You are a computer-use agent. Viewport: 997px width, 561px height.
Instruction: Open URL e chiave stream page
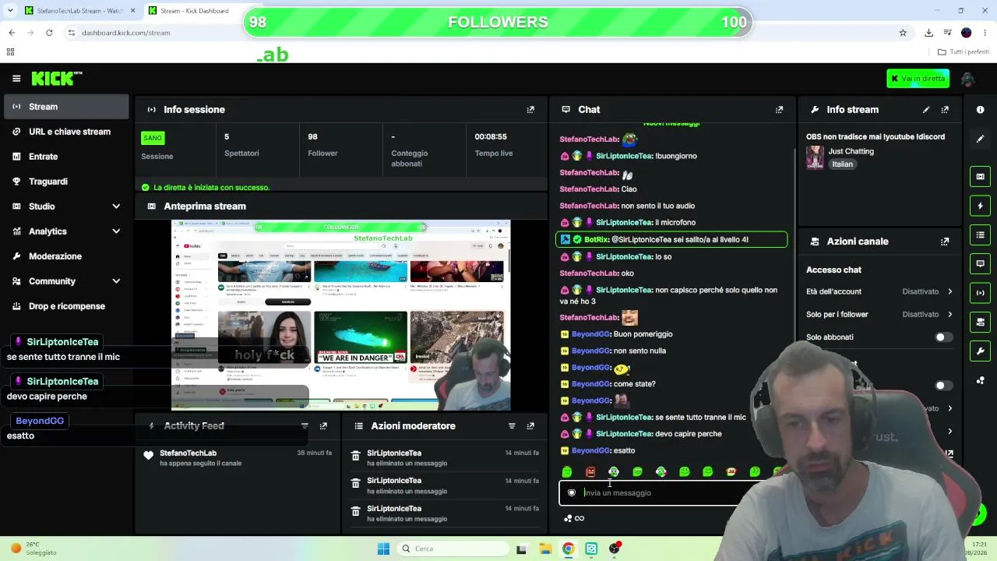pyautogui.click(x=66, y=132)
